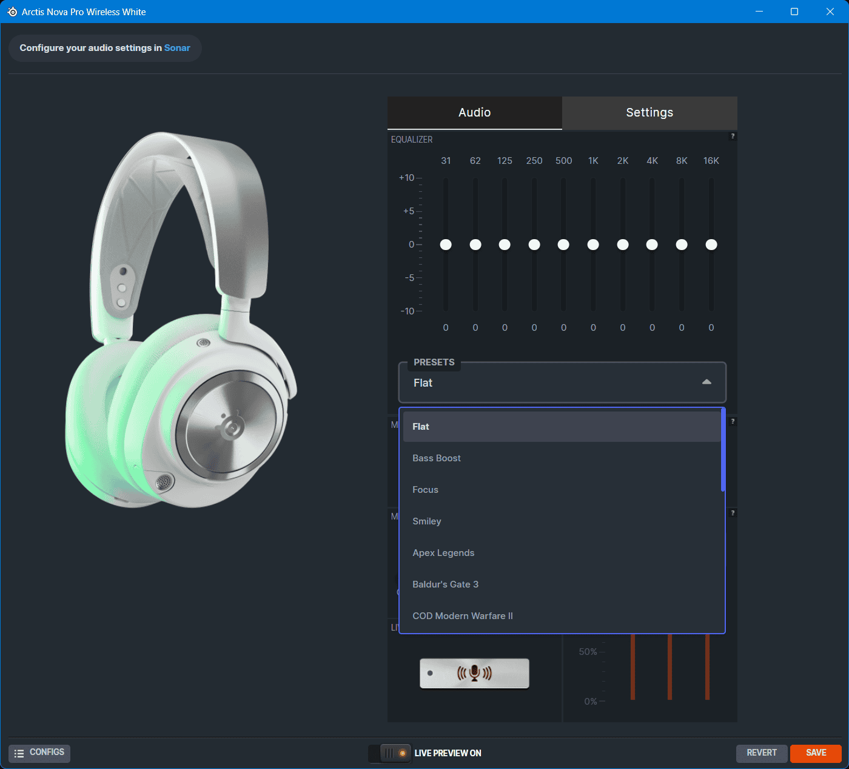Image resolution: width=849 pixels, height=769 pixels.
Task: Click the Equalizer help question-mark icon
Action: [x=733, y=136]
